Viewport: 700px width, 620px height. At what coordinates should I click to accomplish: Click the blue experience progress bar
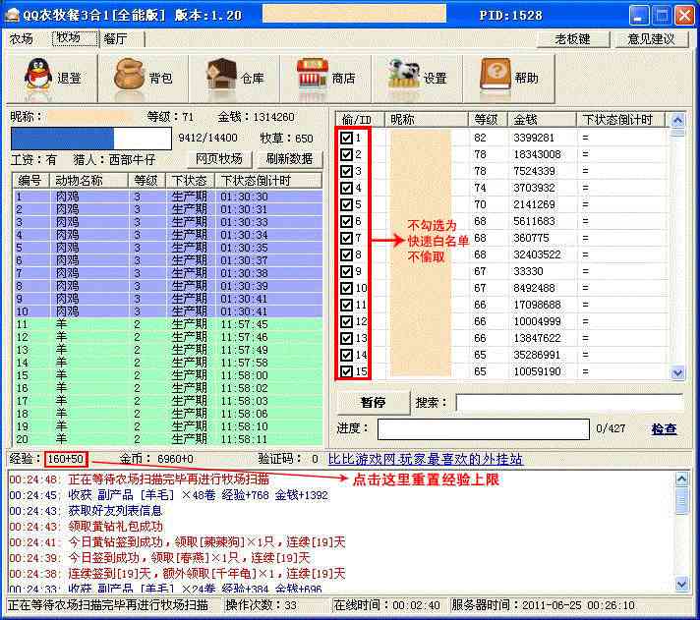(90, 139)
